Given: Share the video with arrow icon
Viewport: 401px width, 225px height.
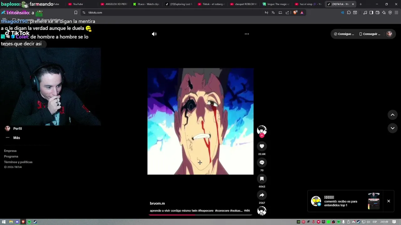Looking at the screenshot, I should tap(262, 195).
